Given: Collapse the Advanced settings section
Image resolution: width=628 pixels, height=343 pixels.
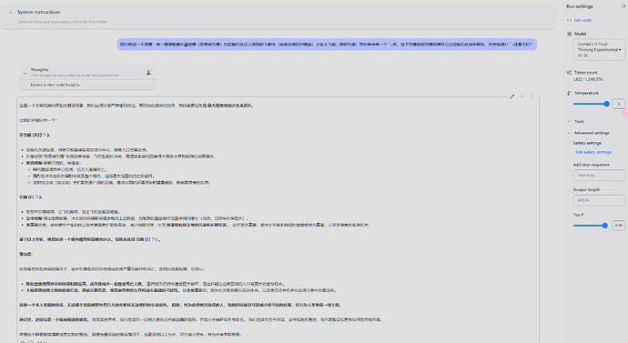Looking at the screenshot, I should (x=569, y=133).
